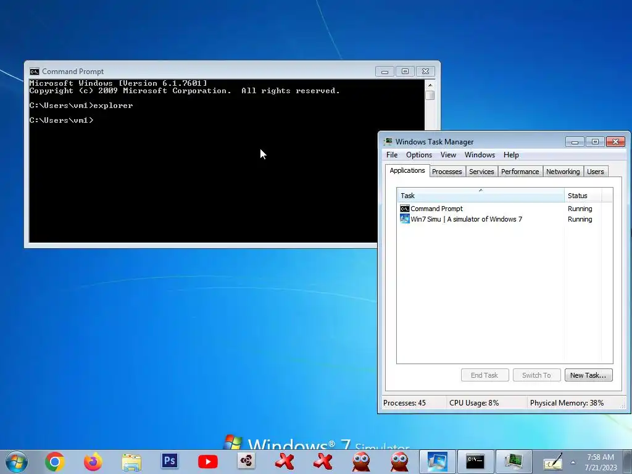
Task: Close the Windows Task Manager window
Action: pos(615,141)
